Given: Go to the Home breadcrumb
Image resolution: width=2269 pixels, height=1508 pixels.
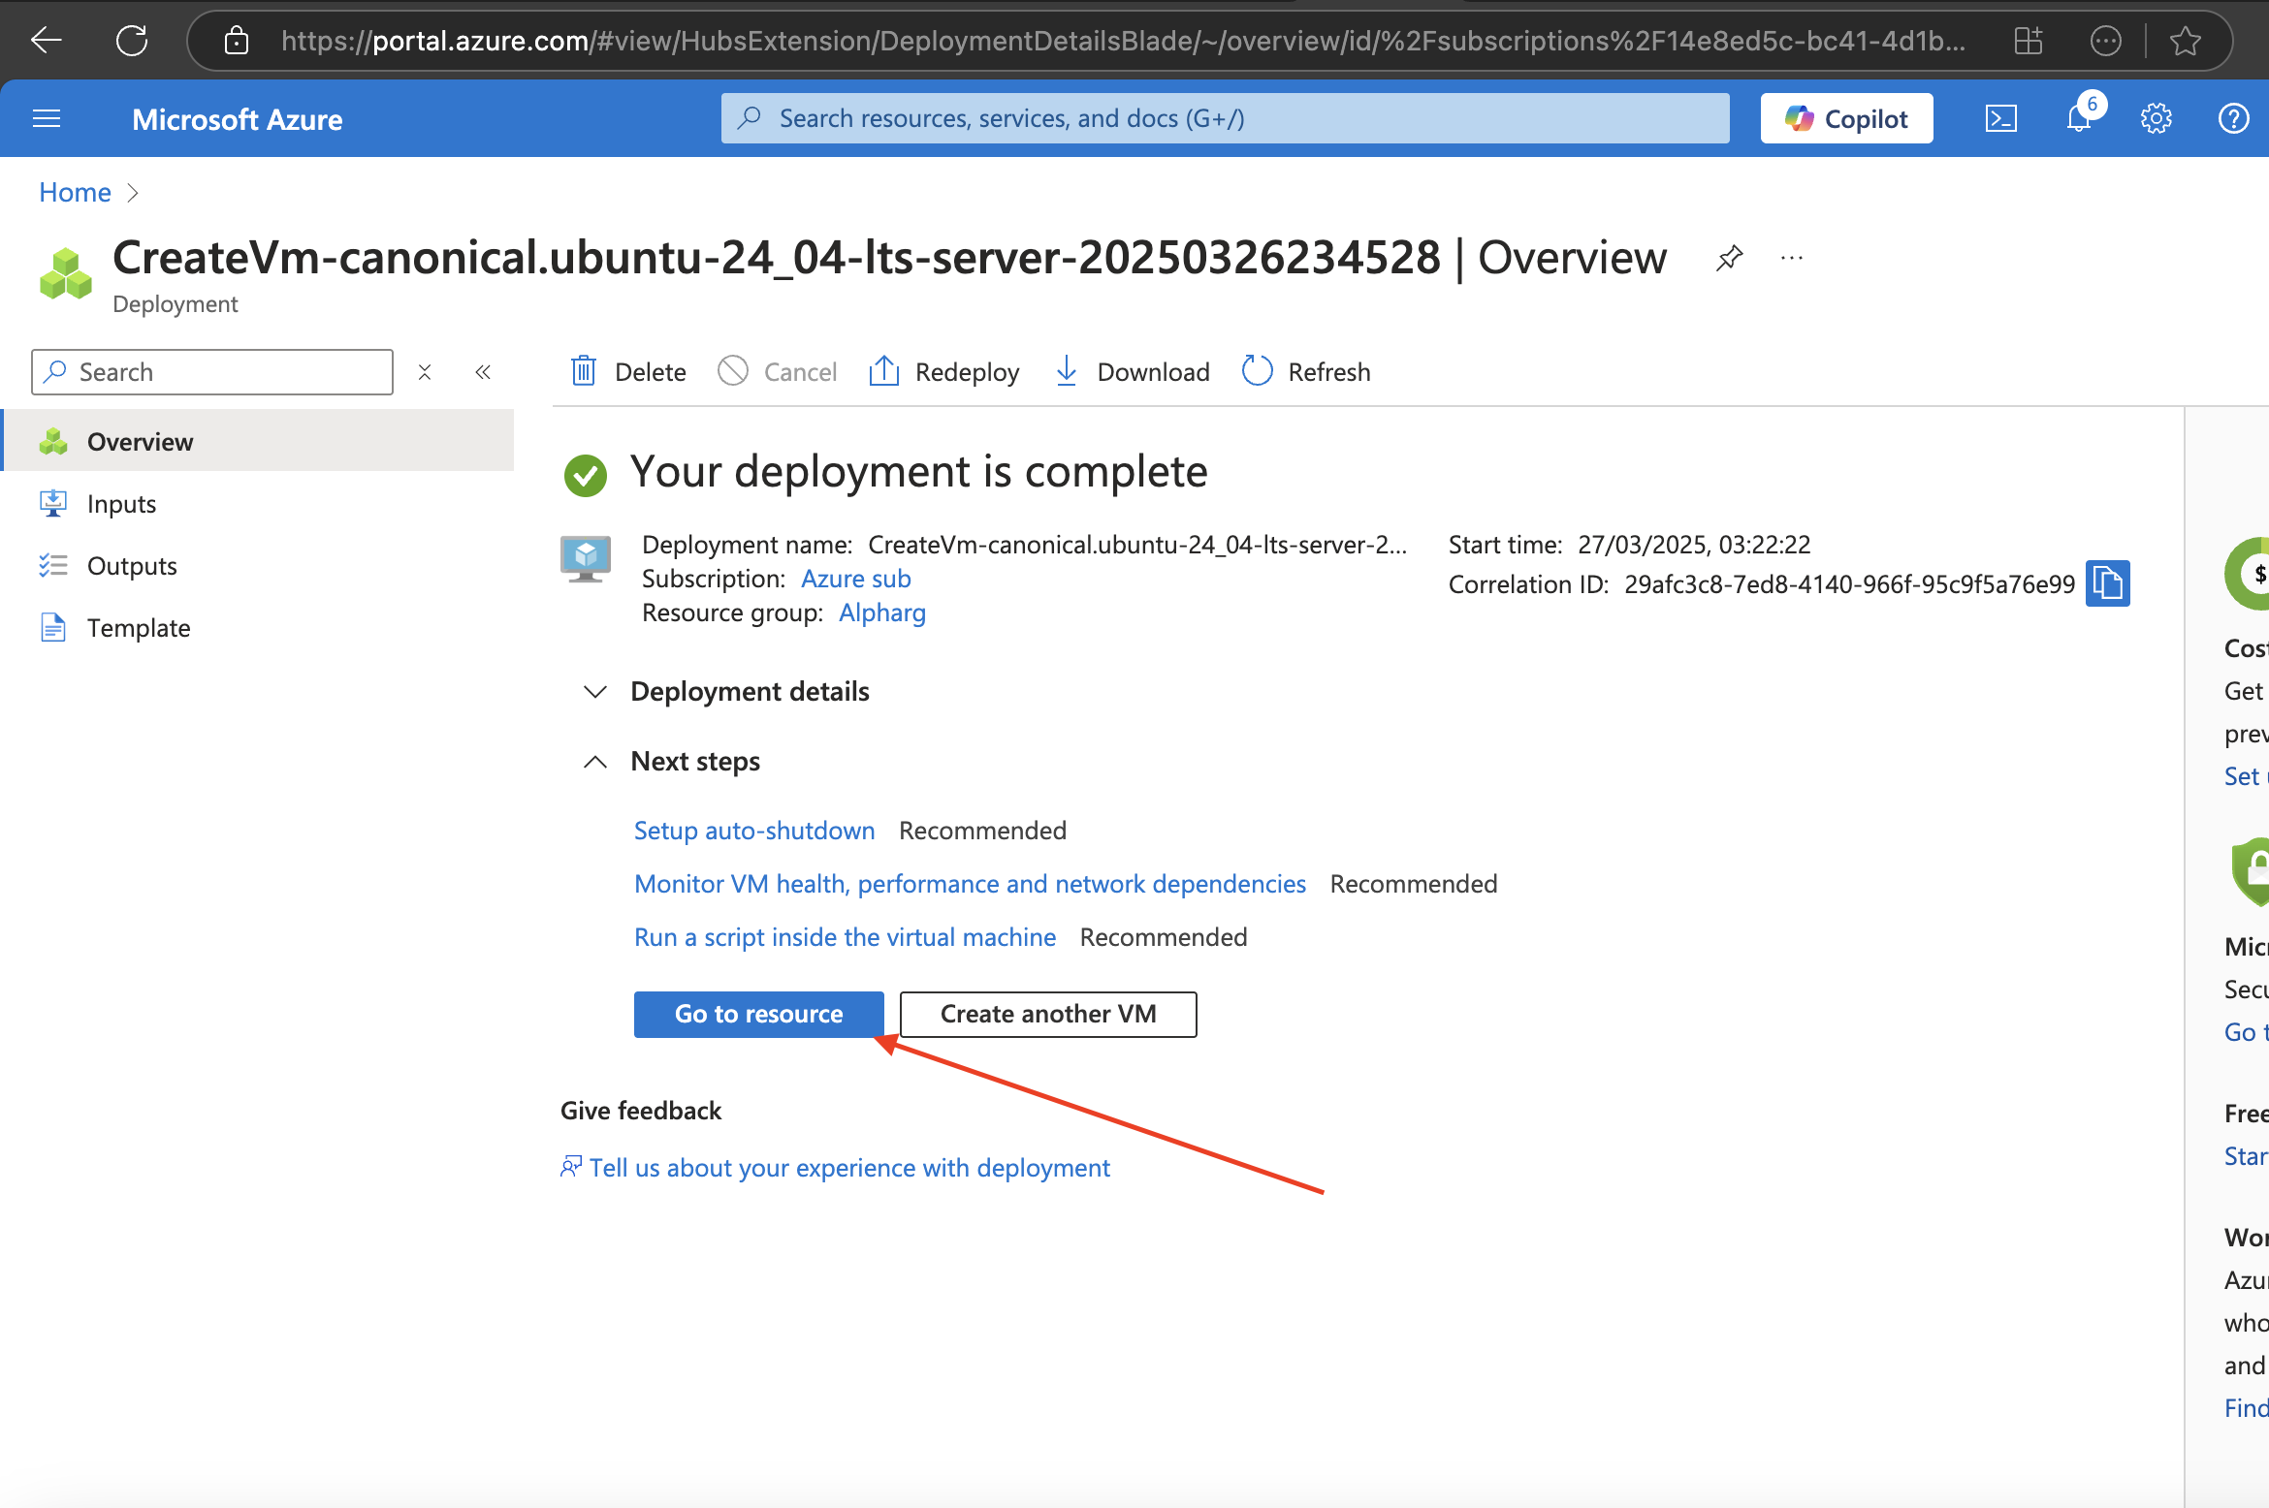Looking at the screenshot, I should [75, 192].
